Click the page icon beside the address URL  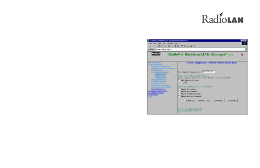tap(156, 49)
